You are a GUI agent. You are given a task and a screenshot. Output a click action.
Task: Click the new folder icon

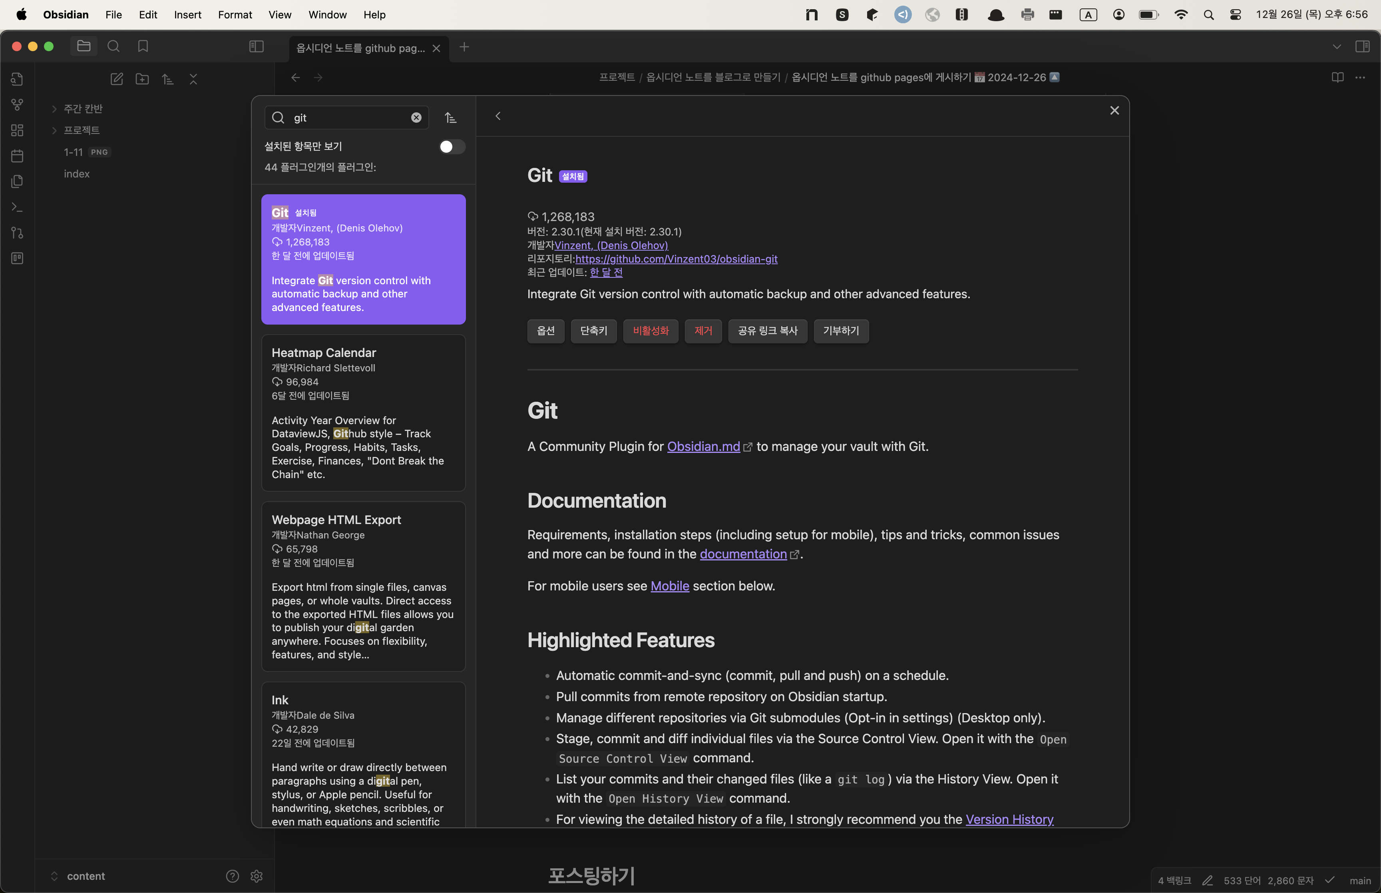(x=142, y=79)
